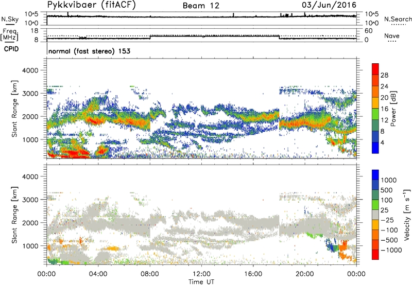Click the Velocity [m s-1] colorbar title
412x285 pixels.
[407, 215]
